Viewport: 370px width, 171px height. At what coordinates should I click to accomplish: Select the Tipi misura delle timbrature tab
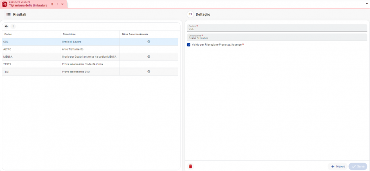coord(28,6)
